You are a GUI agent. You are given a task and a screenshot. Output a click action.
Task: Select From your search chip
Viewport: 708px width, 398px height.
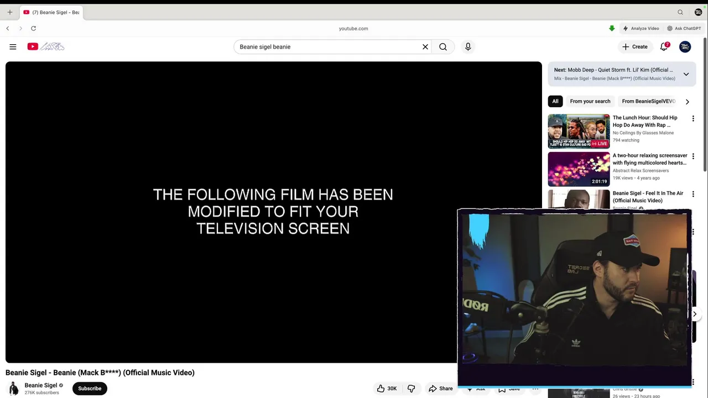[590, 101]
